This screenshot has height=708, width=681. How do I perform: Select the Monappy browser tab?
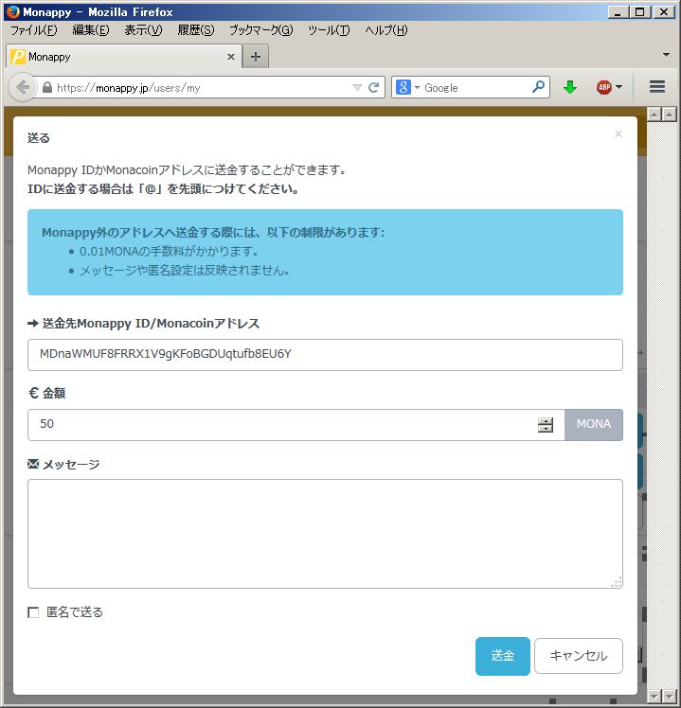[x=124, y=57]
